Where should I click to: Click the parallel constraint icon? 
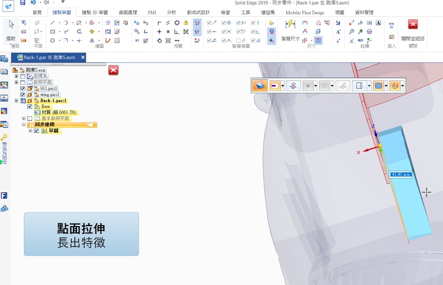coord(168,23)
